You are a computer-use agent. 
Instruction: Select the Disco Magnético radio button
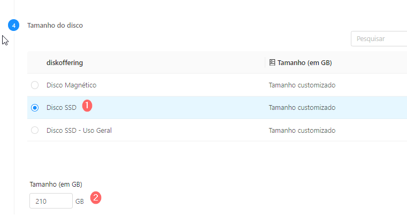point(35,85)
